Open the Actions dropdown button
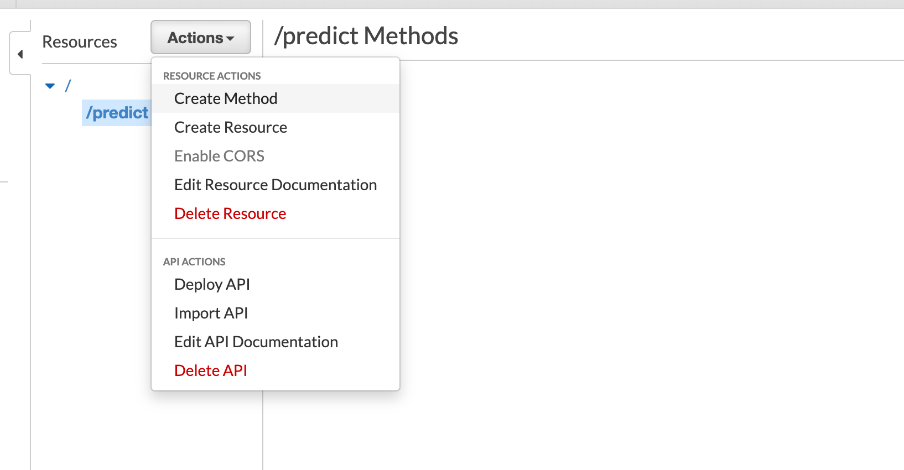Screen dimensions: 904x470 pyautogui.click(x=201, y=38)
